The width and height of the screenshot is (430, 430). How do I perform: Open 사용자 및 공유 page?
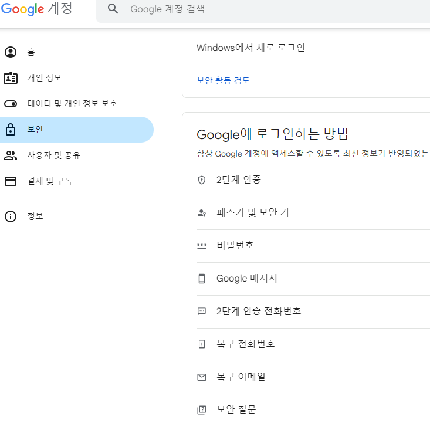pos(77,155)
